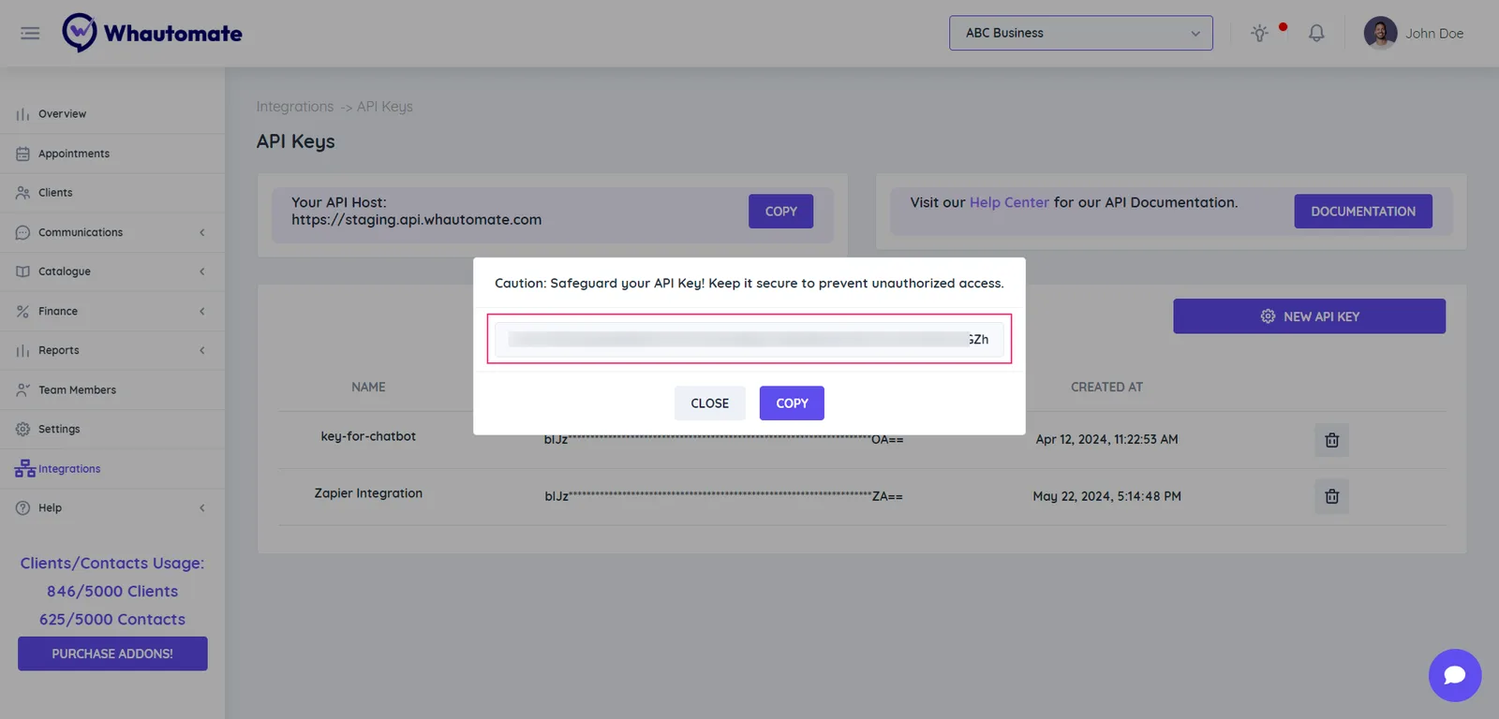1499x719 pixels.
Task: Open the hamburger menu icon
Action: pyautogui.click(x=30, y=33)
